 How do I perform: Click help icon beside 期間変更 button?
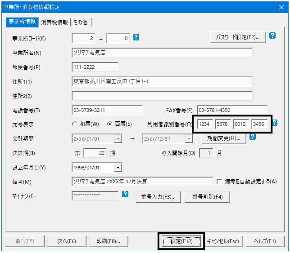click(x=253, y=137)
